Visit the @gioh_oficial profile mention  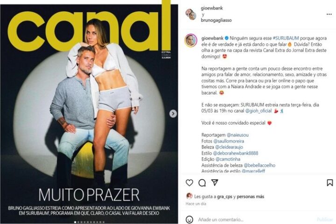pos(258,111)
